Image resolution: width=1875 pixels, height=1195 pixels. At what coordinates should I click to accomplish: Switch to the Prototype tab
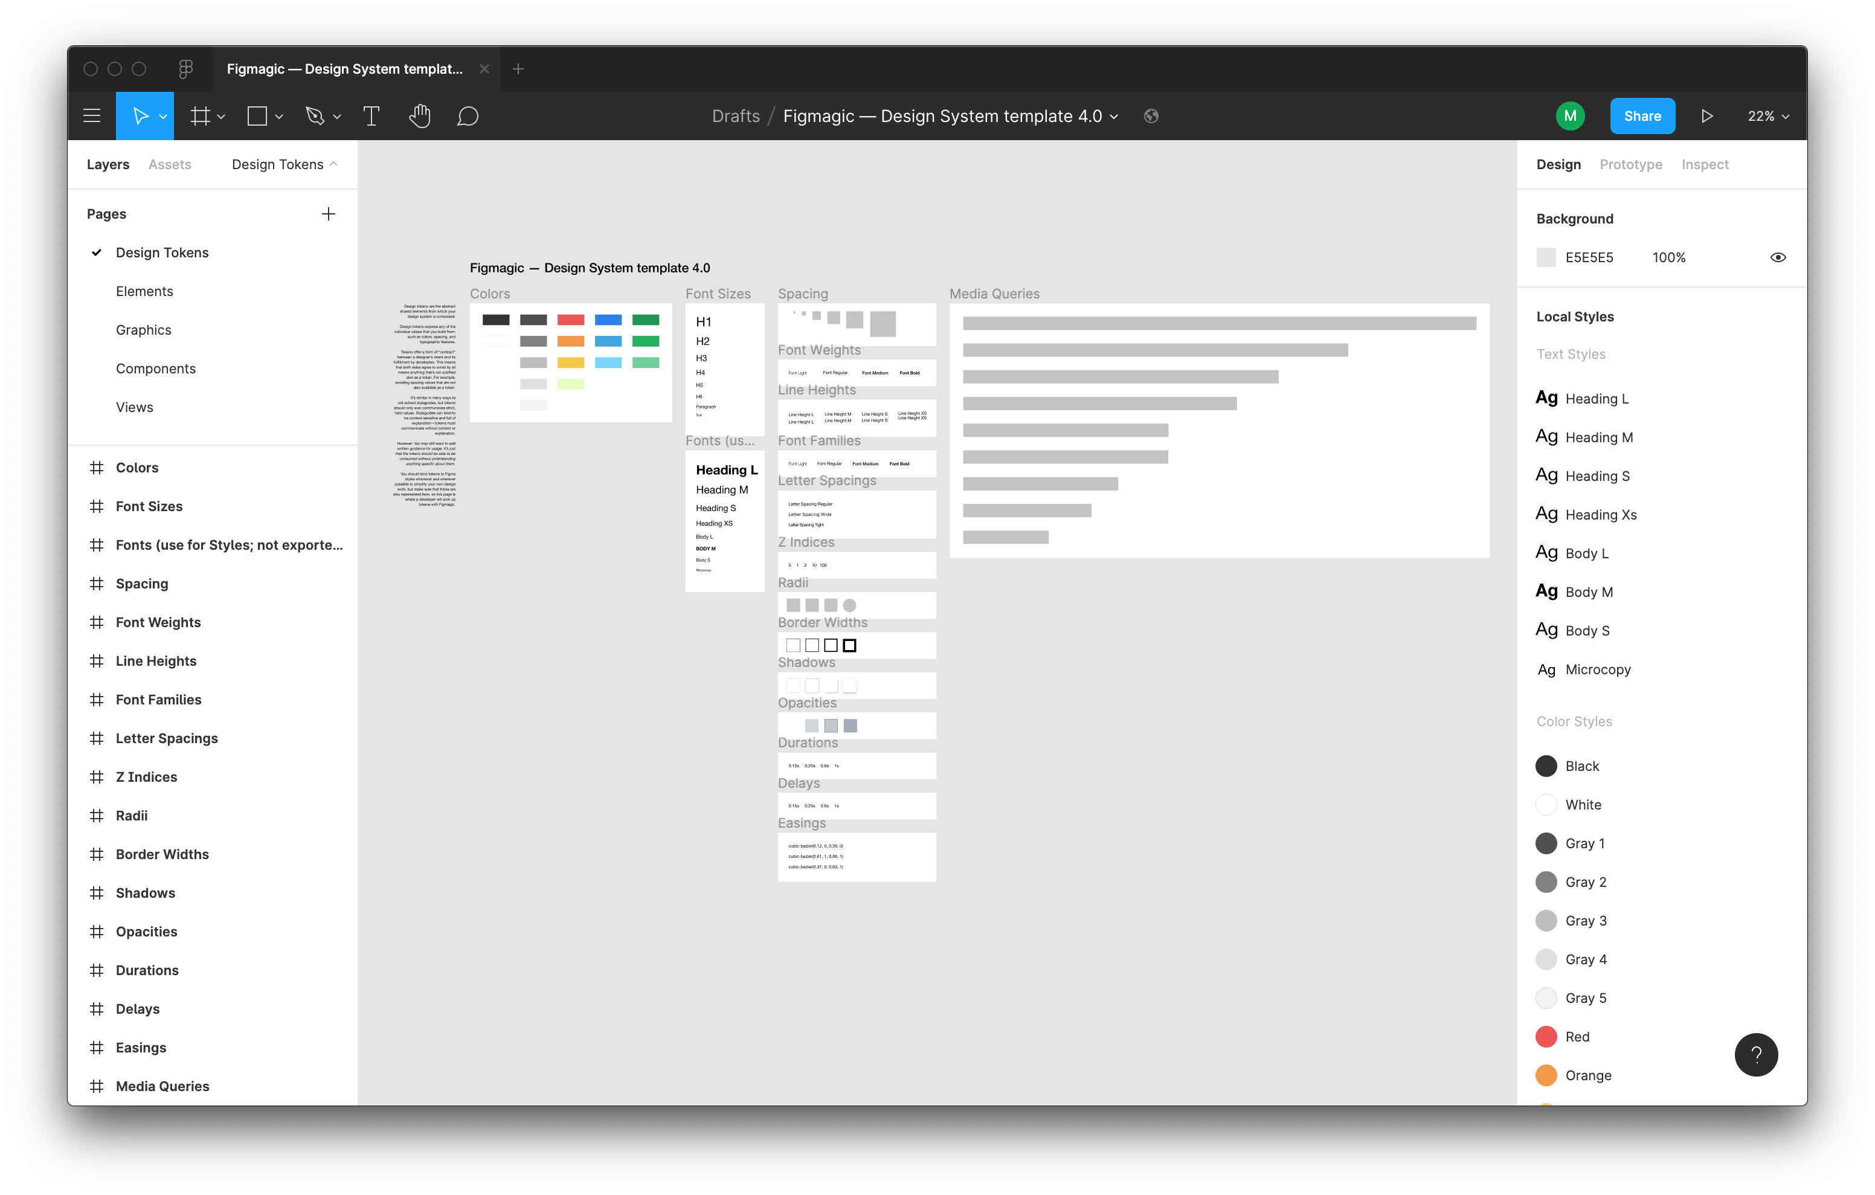click(x=1630, y=163)
